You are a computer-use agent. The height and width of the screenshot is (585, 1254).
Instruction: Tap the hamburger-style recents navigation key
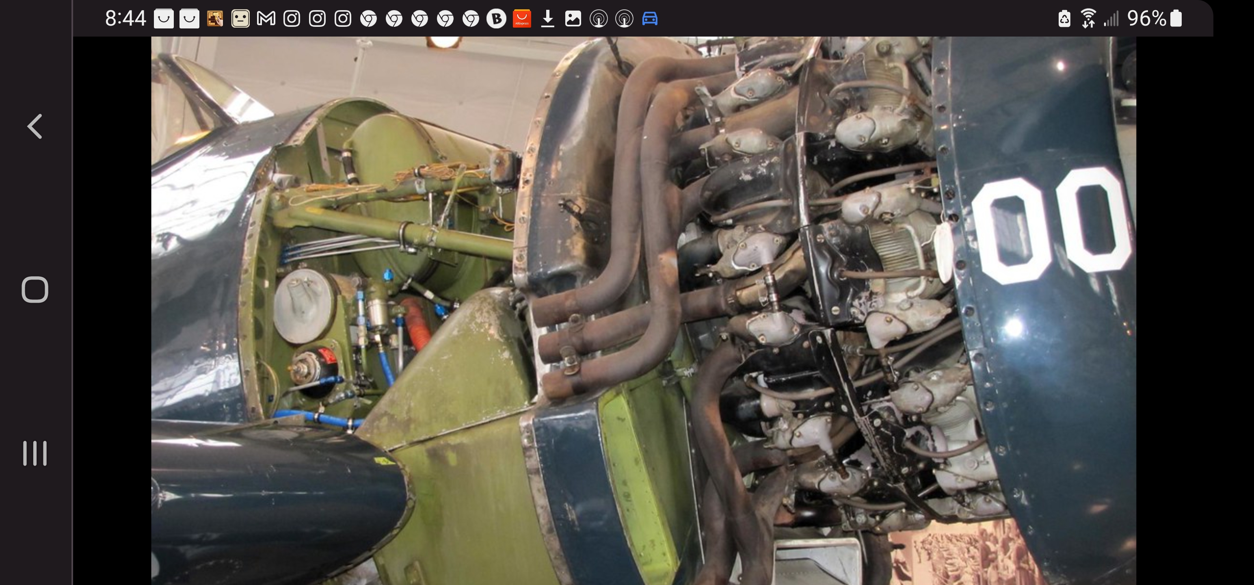(34, 453)
